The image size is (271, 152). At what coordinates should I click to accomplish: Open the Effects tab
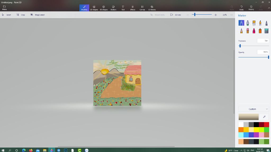133,8
